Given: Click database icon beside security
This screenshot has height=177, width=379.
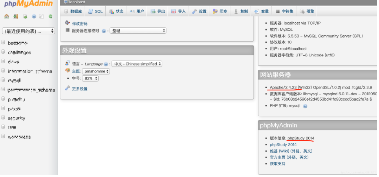Looking at the screenshot, I should tap(3, 118).
